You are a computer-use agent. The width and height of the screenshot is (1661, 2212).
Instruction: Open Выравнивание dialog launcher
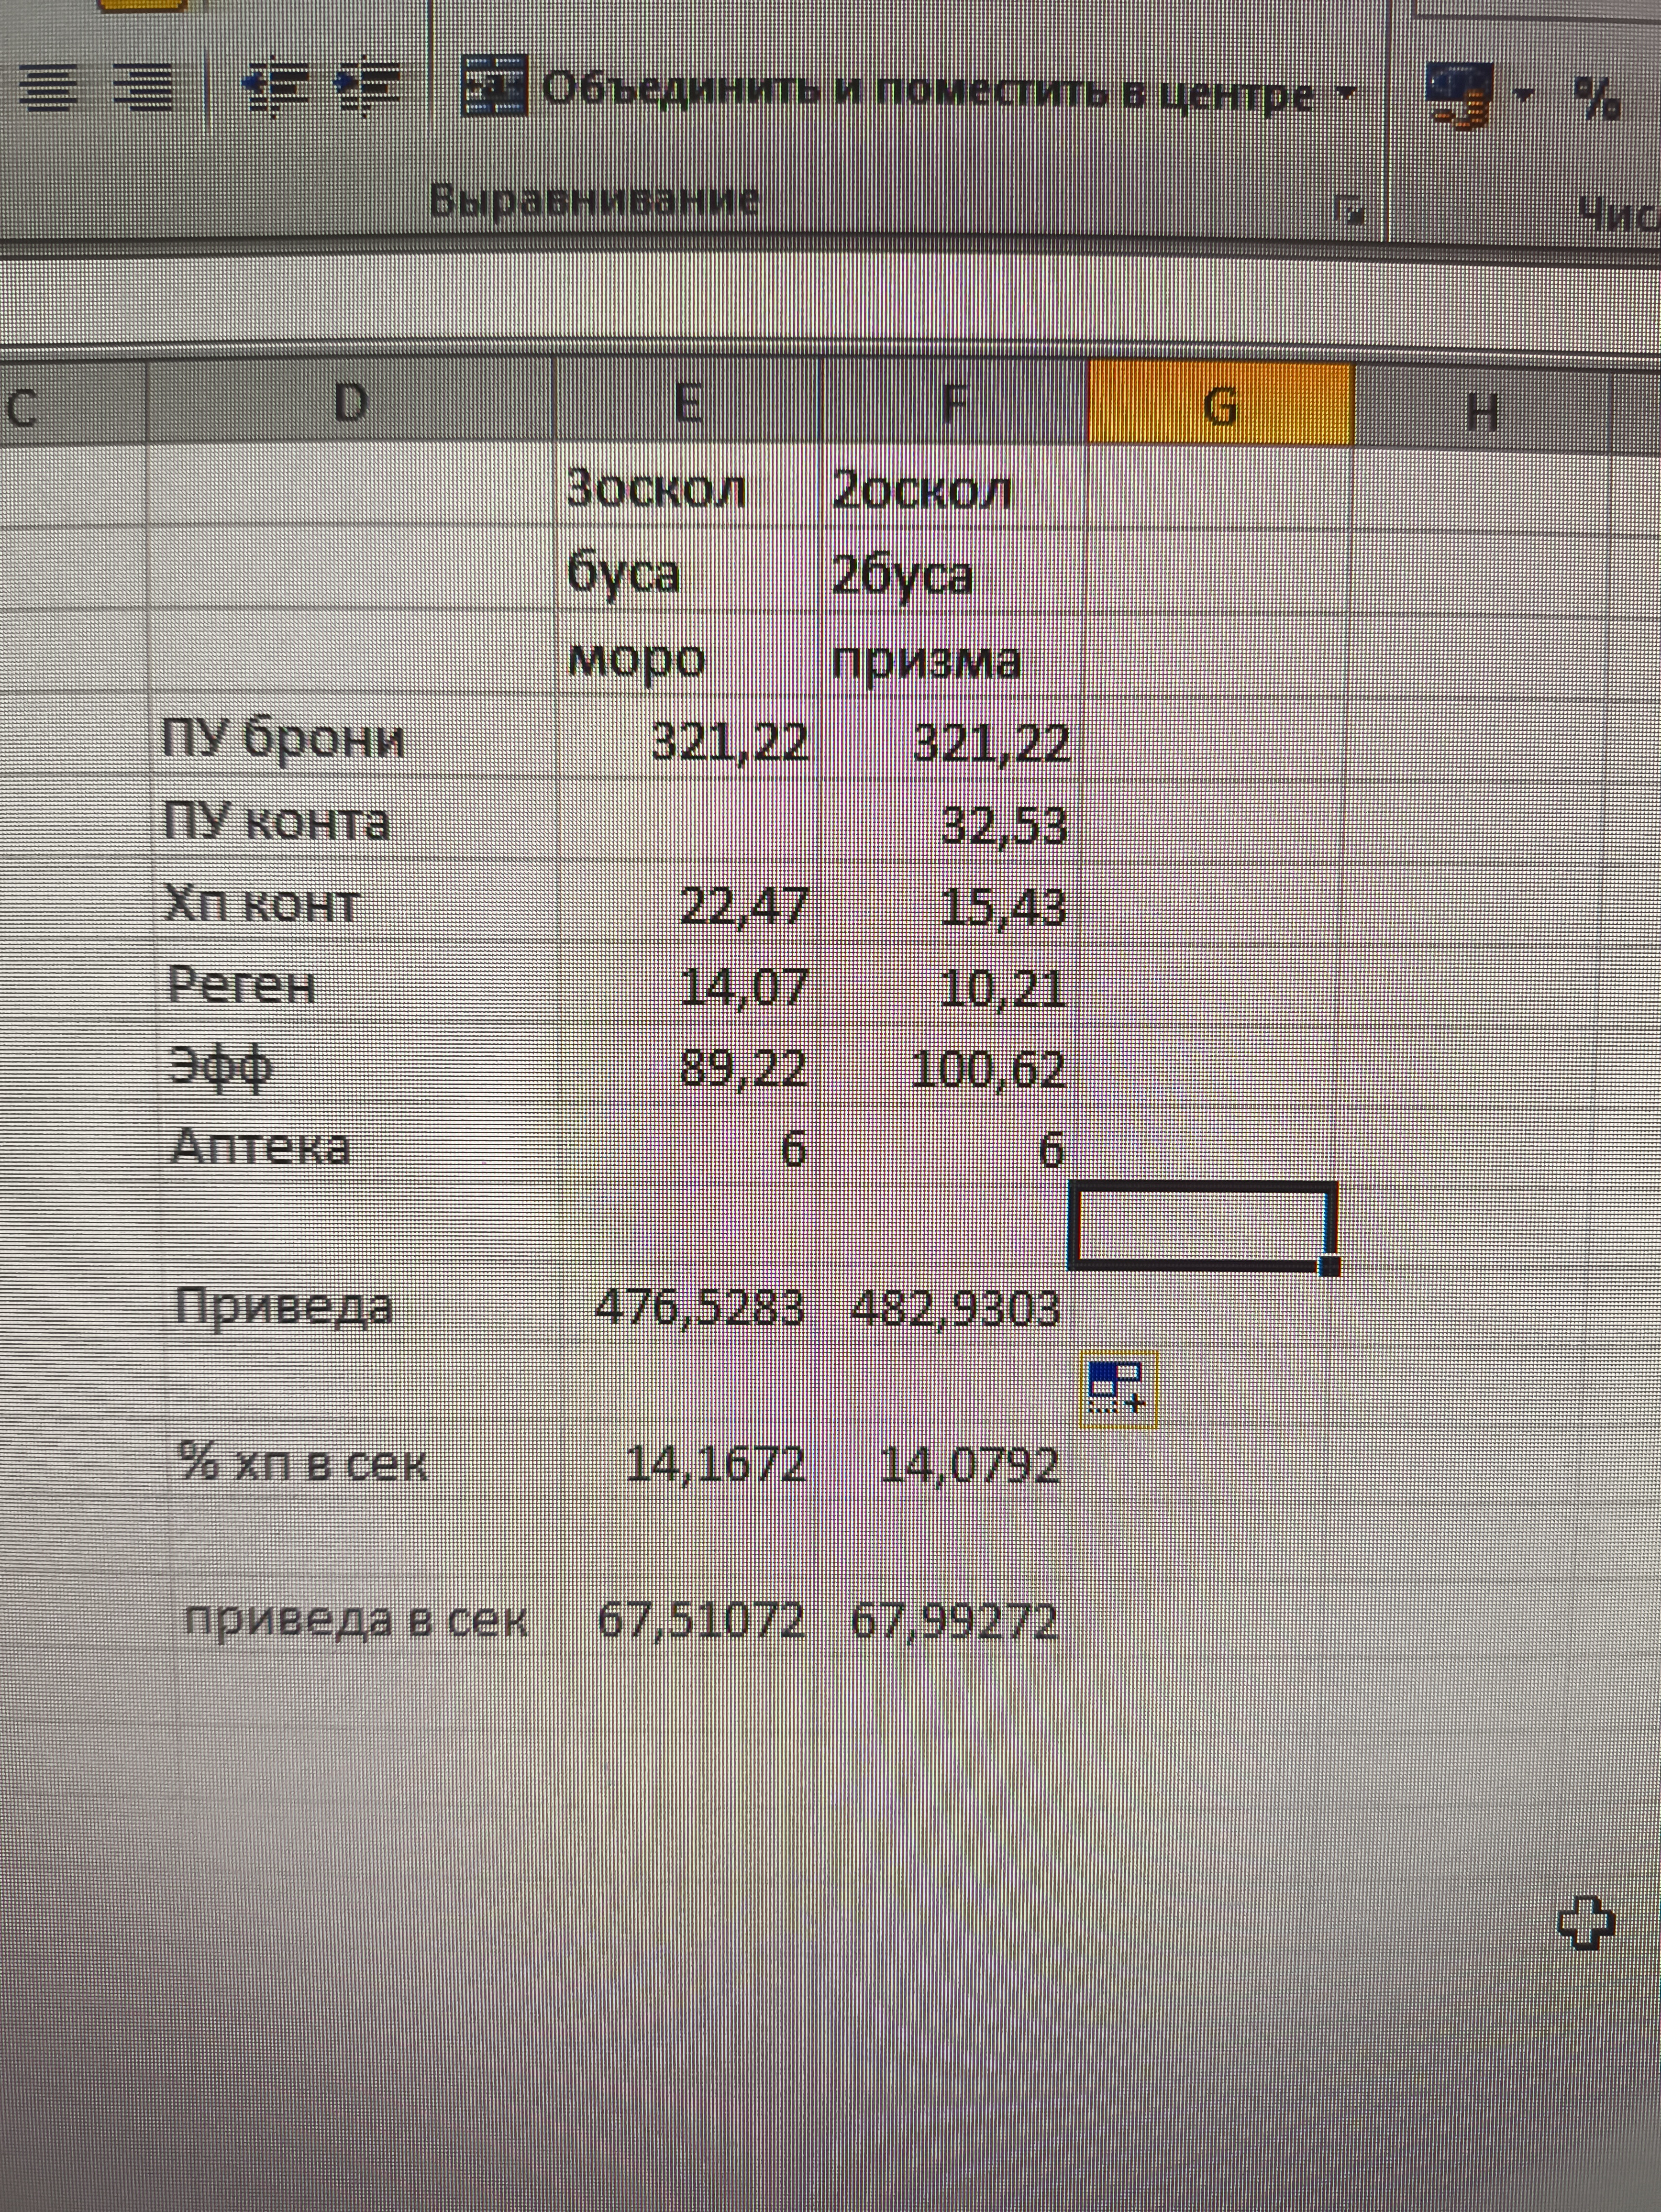pos(1350,211)
